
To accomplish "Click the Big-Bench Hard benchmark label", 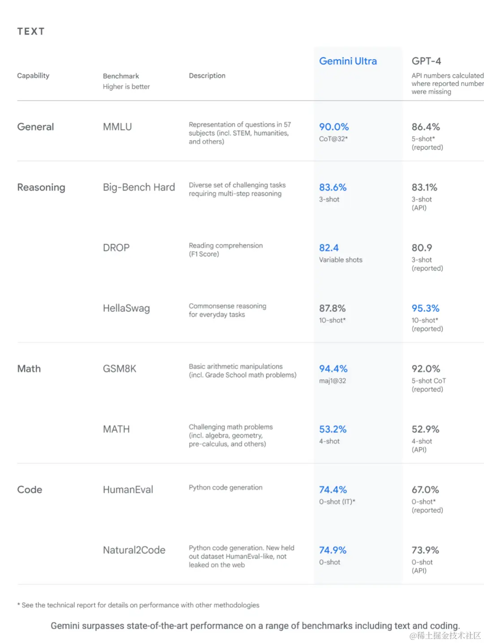I will (x=139, y=187).
